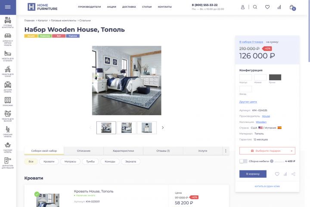Switch to the "Характеристики" tab

(x=123, y=151)
